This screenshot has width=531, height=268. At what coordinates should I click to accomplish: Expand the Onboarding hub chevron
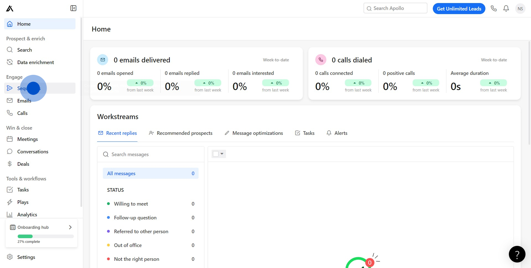click(x=70, y=227)
